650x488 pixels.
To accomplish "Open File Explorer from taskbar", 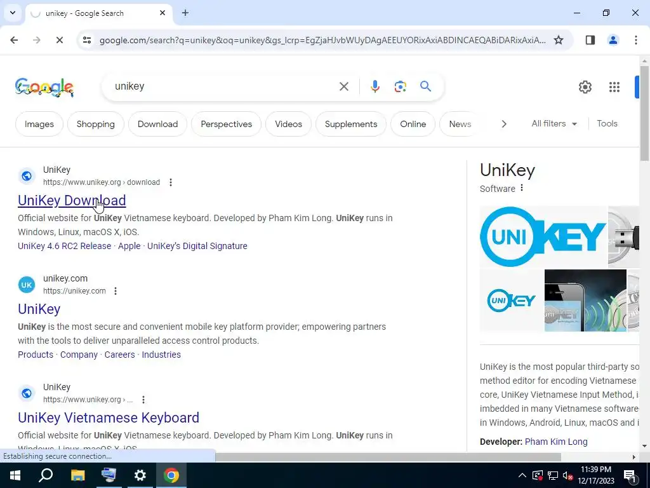I will (x=77, y=475).
